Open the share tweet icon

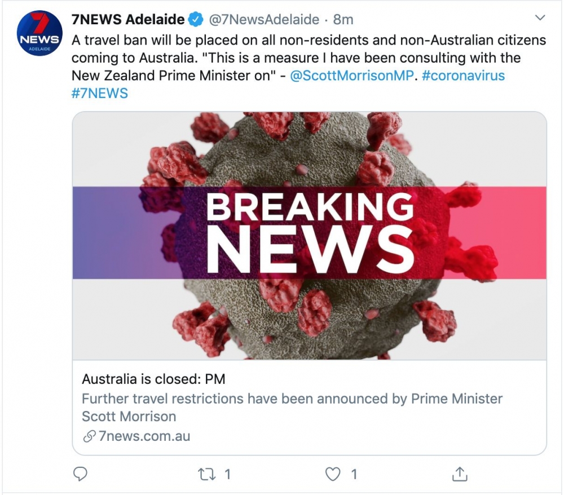460,474
